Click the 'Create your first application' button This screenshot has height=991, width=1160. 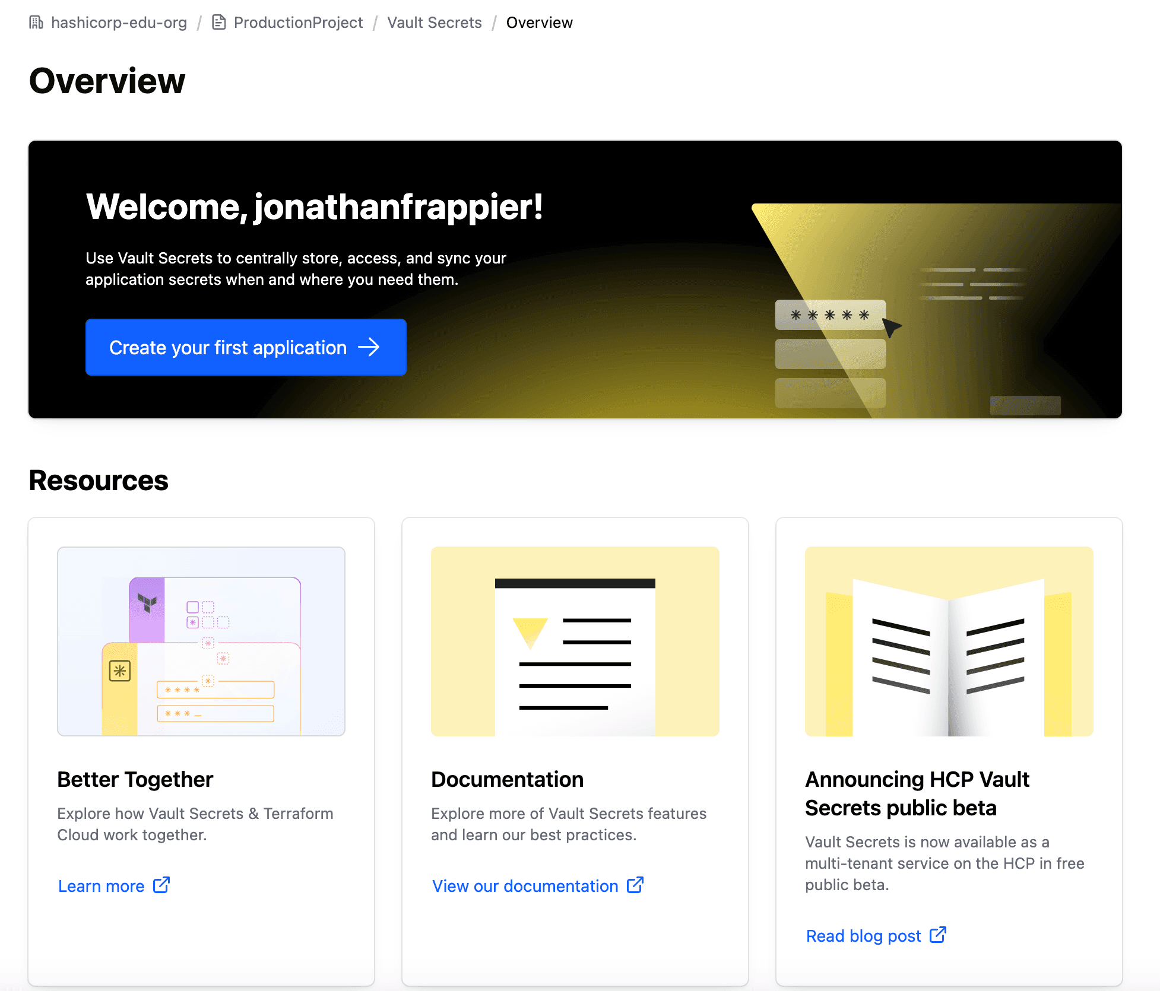click(246, 346)
